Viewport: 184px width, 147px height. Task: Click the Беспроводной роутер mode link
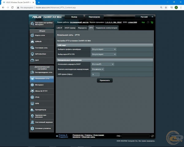click(x=79, y=22)
